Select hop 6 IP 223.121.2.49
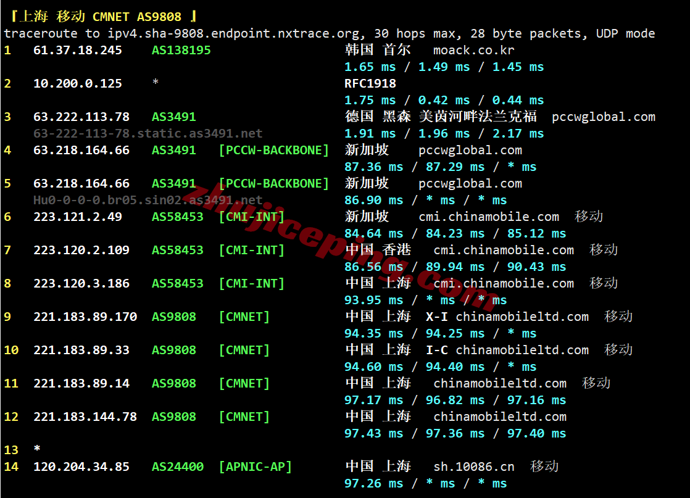Image resolution: width=690 pixels, height=498 pixels. [77, 217]
